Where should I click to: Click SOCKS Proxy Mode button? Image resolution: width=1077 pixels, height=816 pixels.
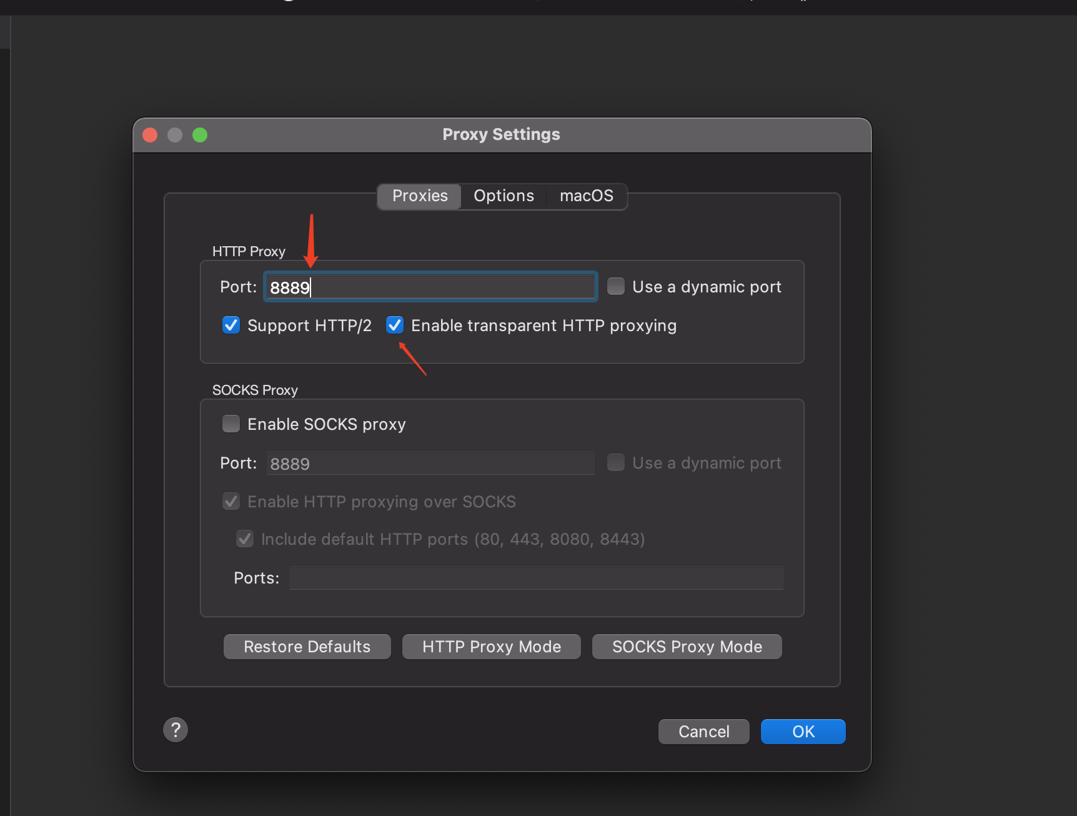(687, 647)
